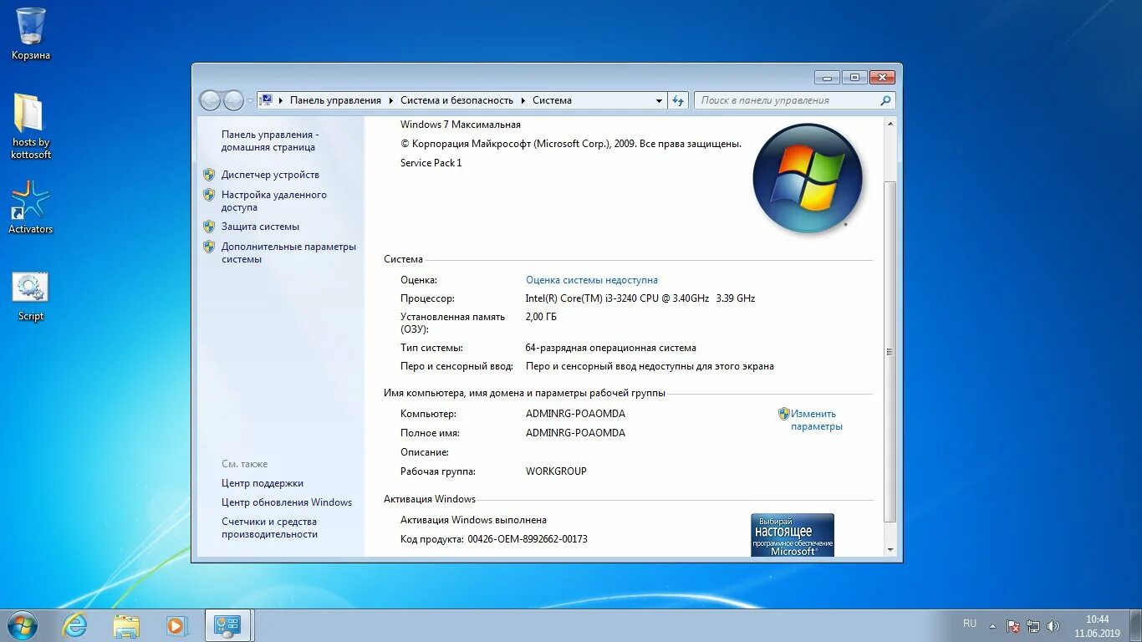Click shield icon next to Настройка удаленного доступа
1142x642 pixels.
[209, 195]
